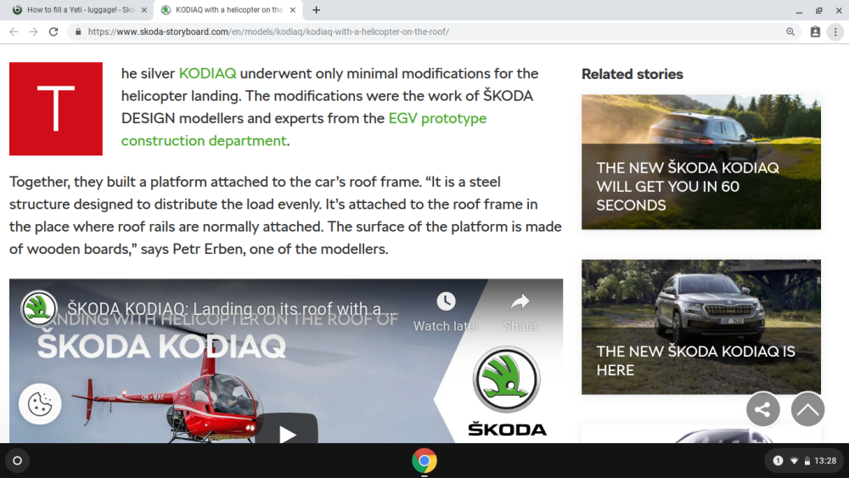Click the video's Share arrow icon

pyautogui.click(x=520, y=301)
